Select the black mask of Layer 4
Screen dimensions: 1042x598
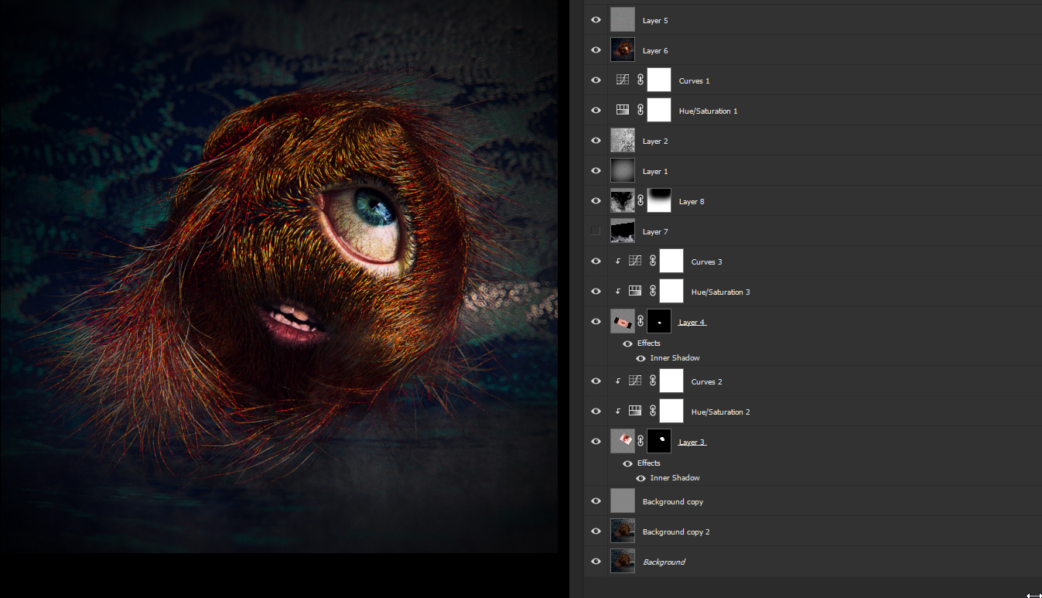point(659,321)
